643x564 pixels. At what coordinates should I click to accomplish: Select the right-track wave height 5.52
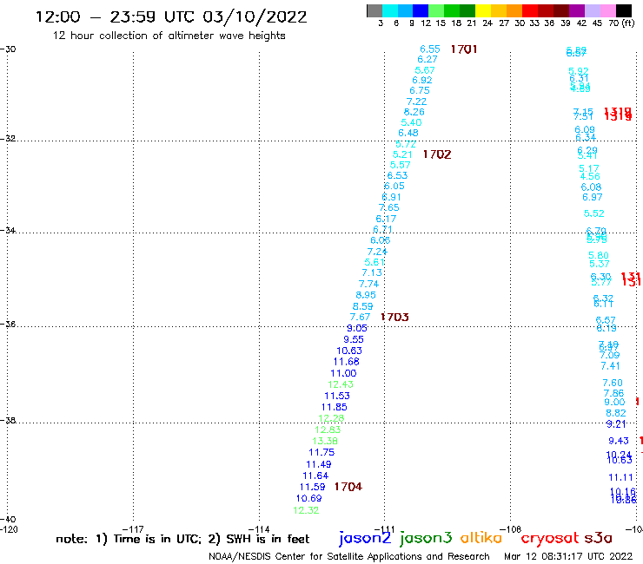(x=593, y=213)
